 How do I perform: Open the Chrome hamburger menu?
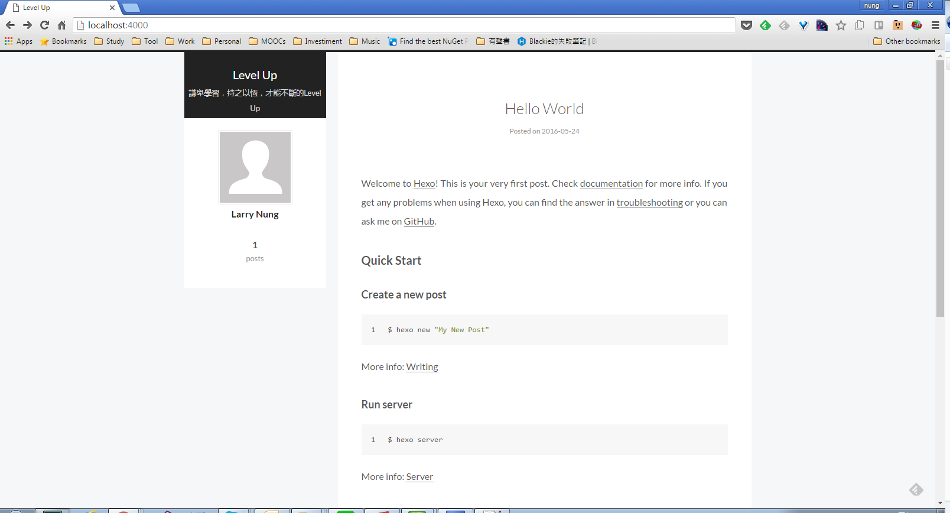click(935, 25)
